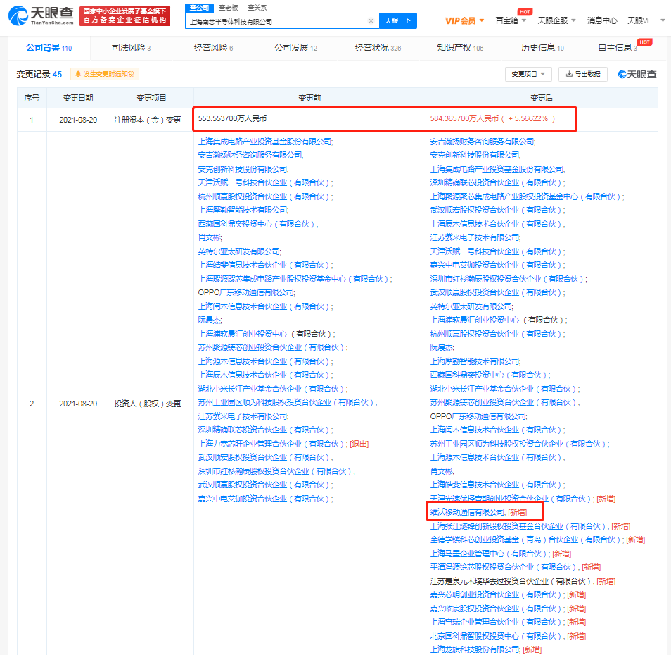The width and height of the screenshot is (671, 655).
Task: Open 上海张江燧锋创新股权投资基金合伙企业 link
Action: 519,526
